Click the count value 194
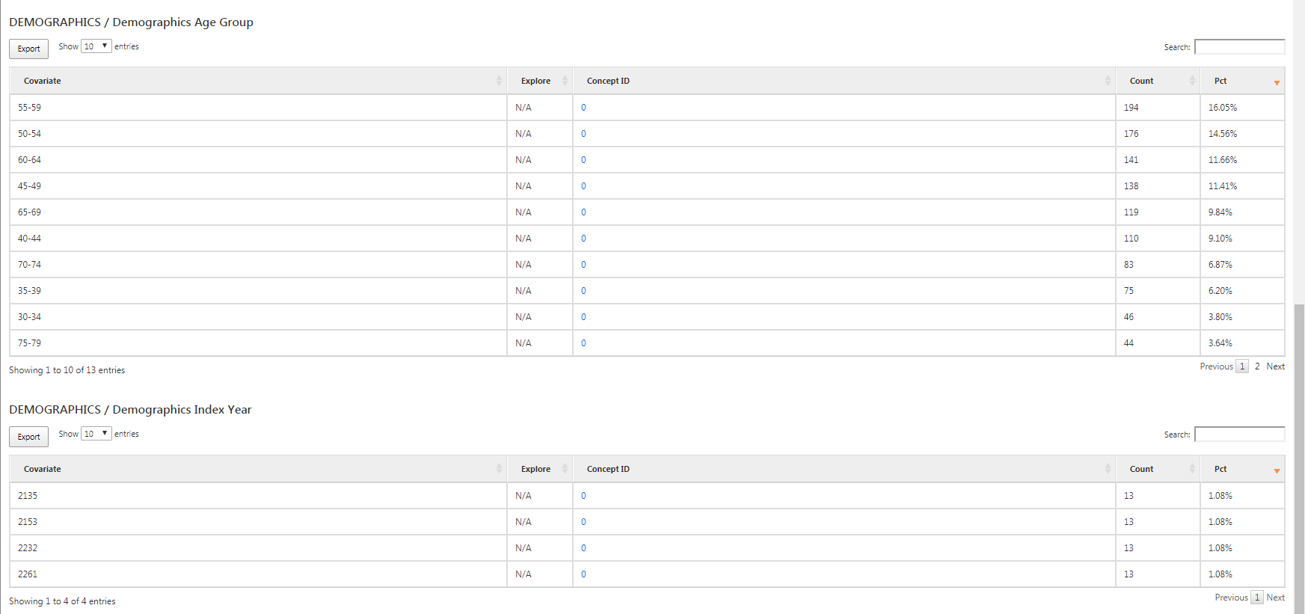Image resolution: width=1305 pixels, height=614 pixels. point(1131,108)
